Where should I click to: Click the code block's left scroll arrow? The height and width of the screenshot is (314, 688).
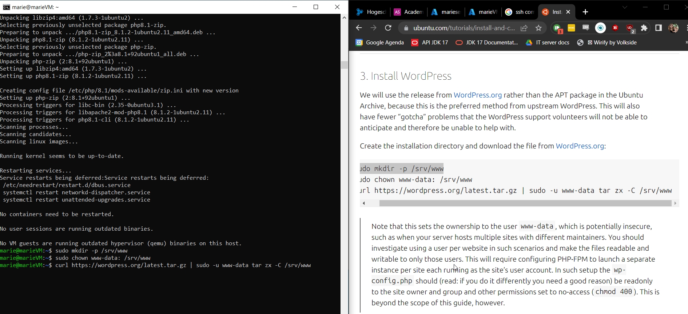pyautogui.click(x=363, y=203)
